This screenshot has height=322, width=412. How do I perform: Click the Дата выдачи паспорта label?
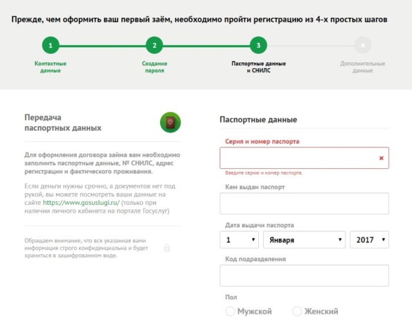(260, 225)
